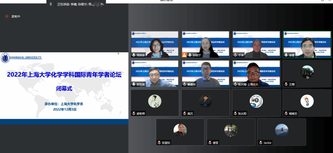Click the orange host icon beside 孙丽宁
This screenshot has width=333, height=153.
coord(184,55)
